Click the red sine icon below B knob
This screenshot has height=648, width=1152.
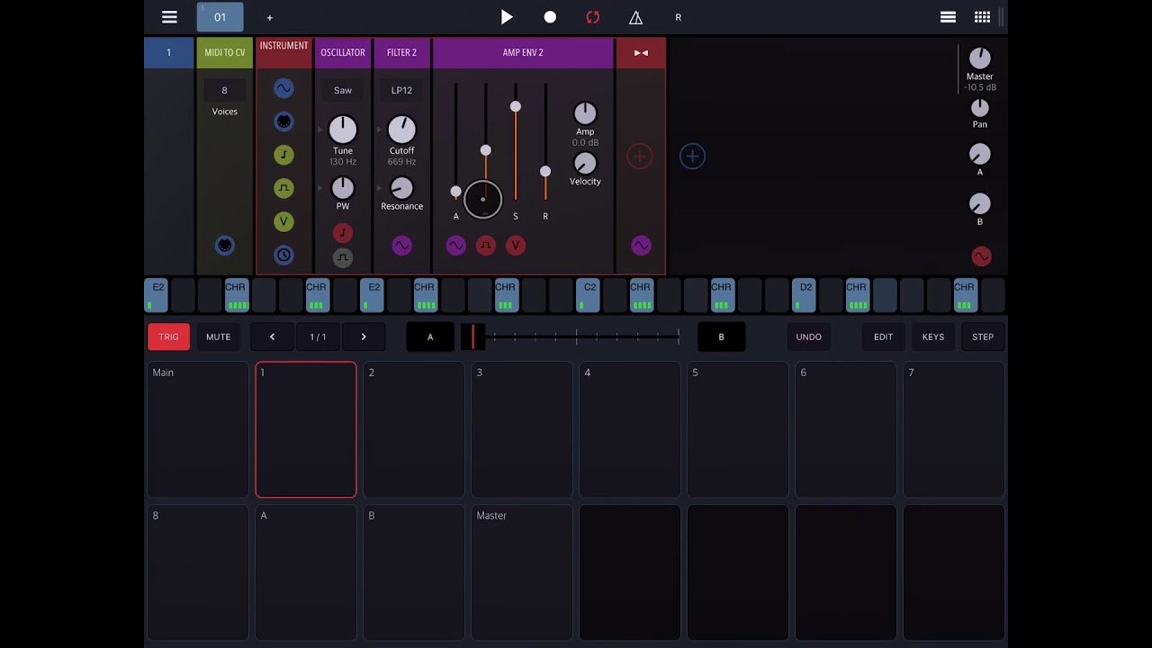[x=981, y=256]
